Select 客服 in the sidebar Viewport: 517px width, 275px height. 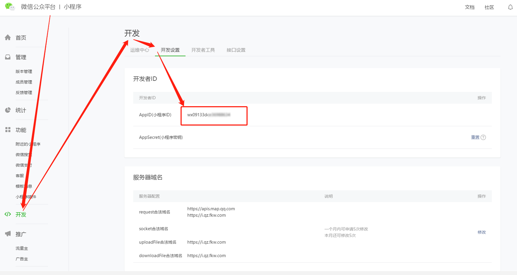[20, 176]
